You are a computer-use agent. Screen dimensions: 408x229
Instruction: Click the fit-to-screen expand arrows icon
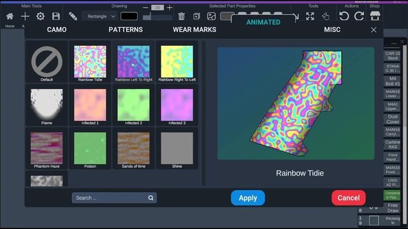pos(310,17)
